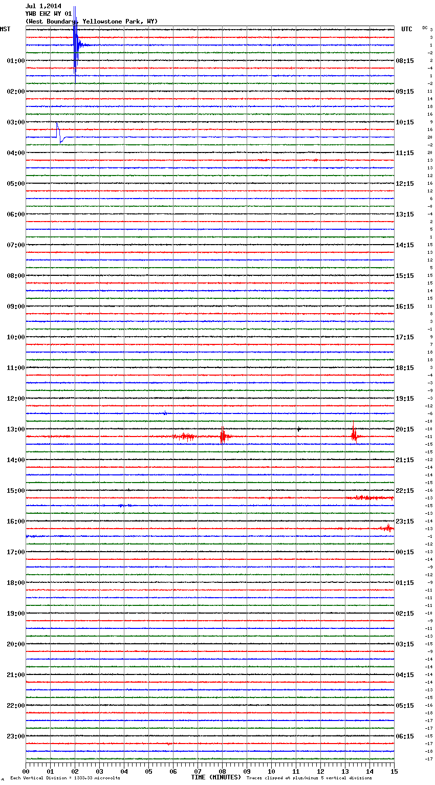Click the 22:15 UTC label
435x785 pixels.
coord(405,490)
